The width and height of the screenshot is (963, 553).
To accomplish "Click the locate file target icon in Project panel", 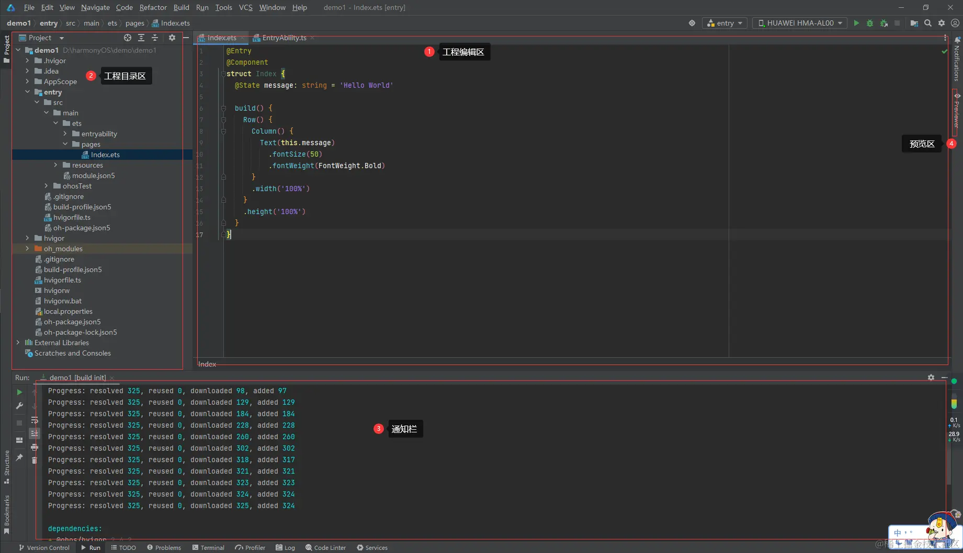I will (128, 38).
